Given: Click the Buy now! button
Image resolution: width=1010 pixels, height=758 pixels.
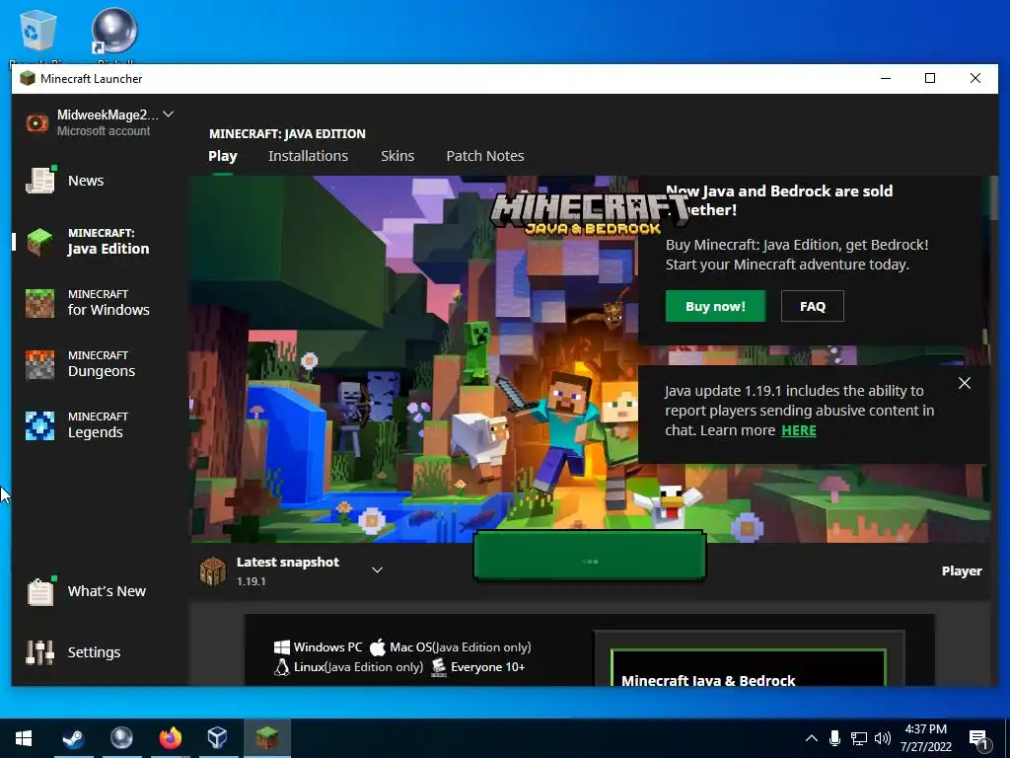Looking at the screenshot, I should (x=716, y=306).
